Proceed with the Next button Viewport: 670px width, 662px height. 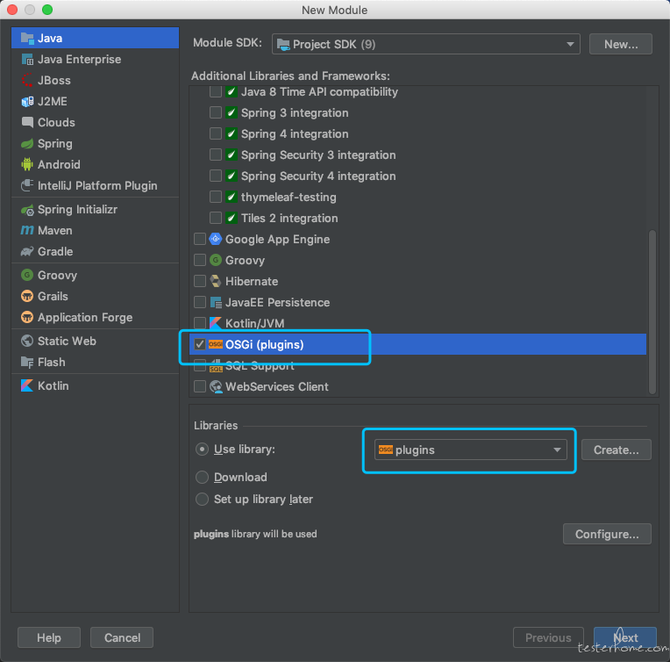point(625,637)
